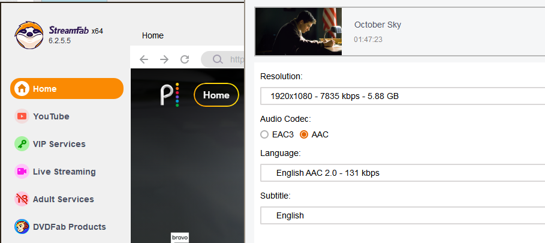Select the EAC3 audio codec option

264,134
